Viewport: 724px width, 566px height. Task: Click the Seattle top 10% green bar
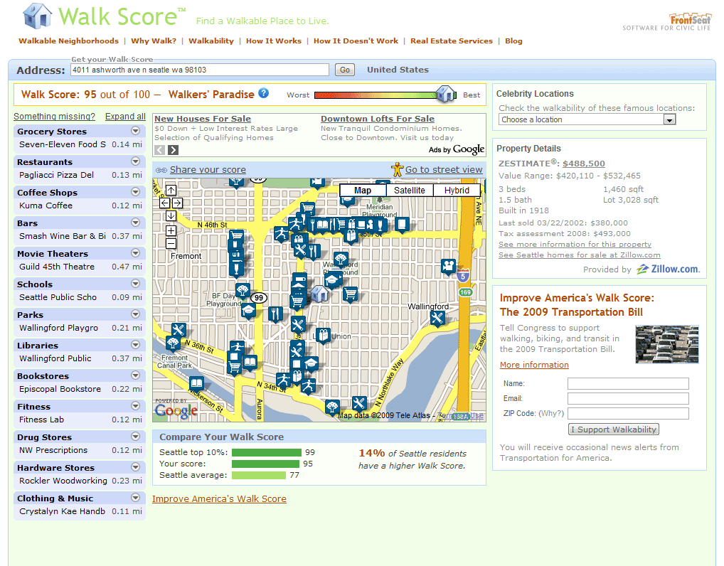coord(267,452)
